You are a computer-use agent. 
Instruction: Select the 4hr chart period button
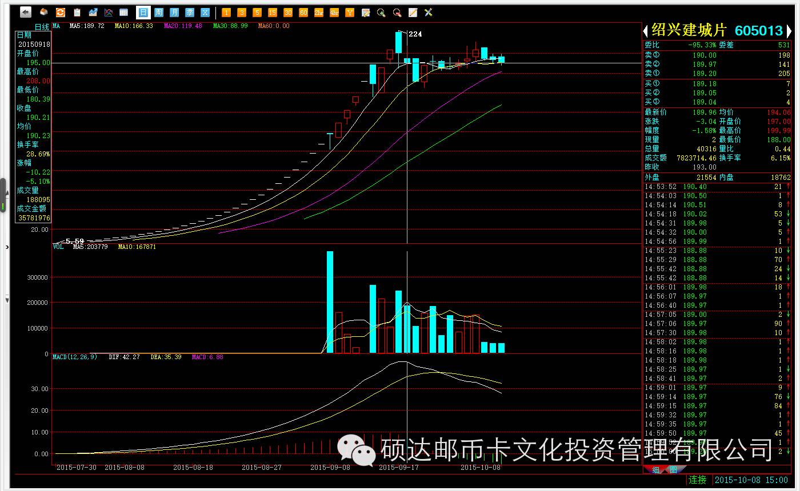pos(334,12)
